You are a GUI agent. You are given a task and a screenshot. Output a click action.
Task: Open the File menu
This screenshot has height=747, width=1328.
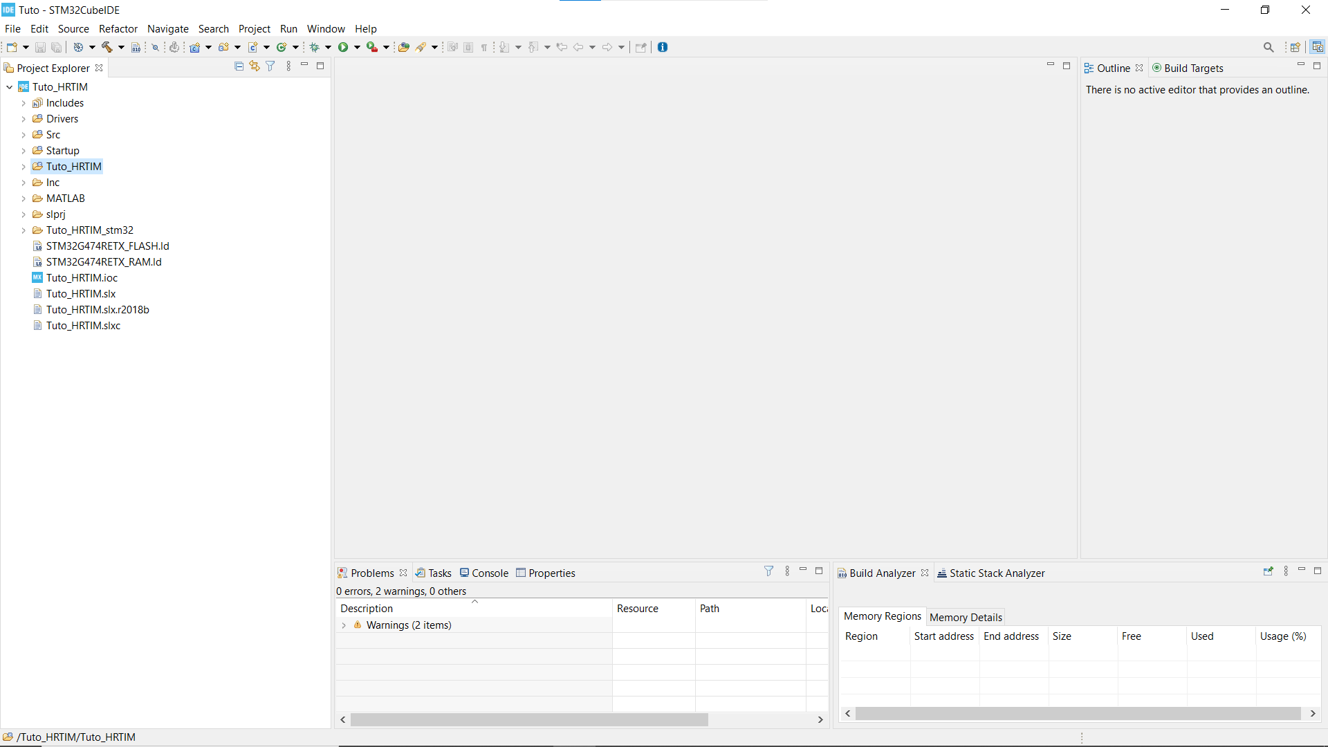click(x=12, y=28)
